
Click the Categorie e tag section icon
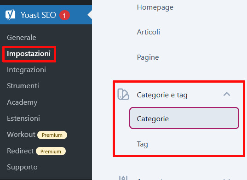123,94
